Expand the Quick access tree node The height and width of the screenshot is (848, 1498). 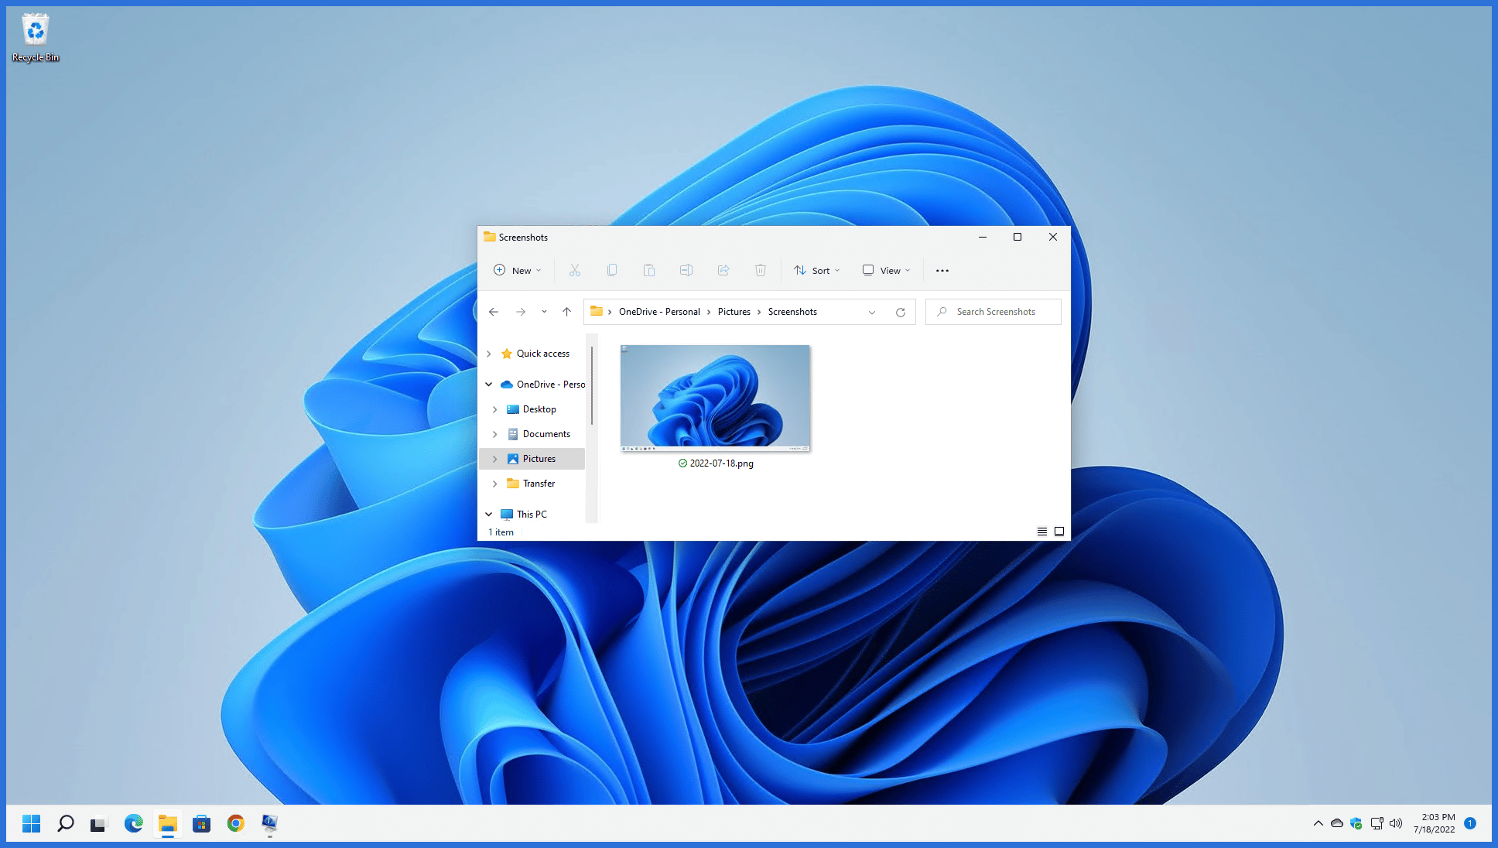488,354
